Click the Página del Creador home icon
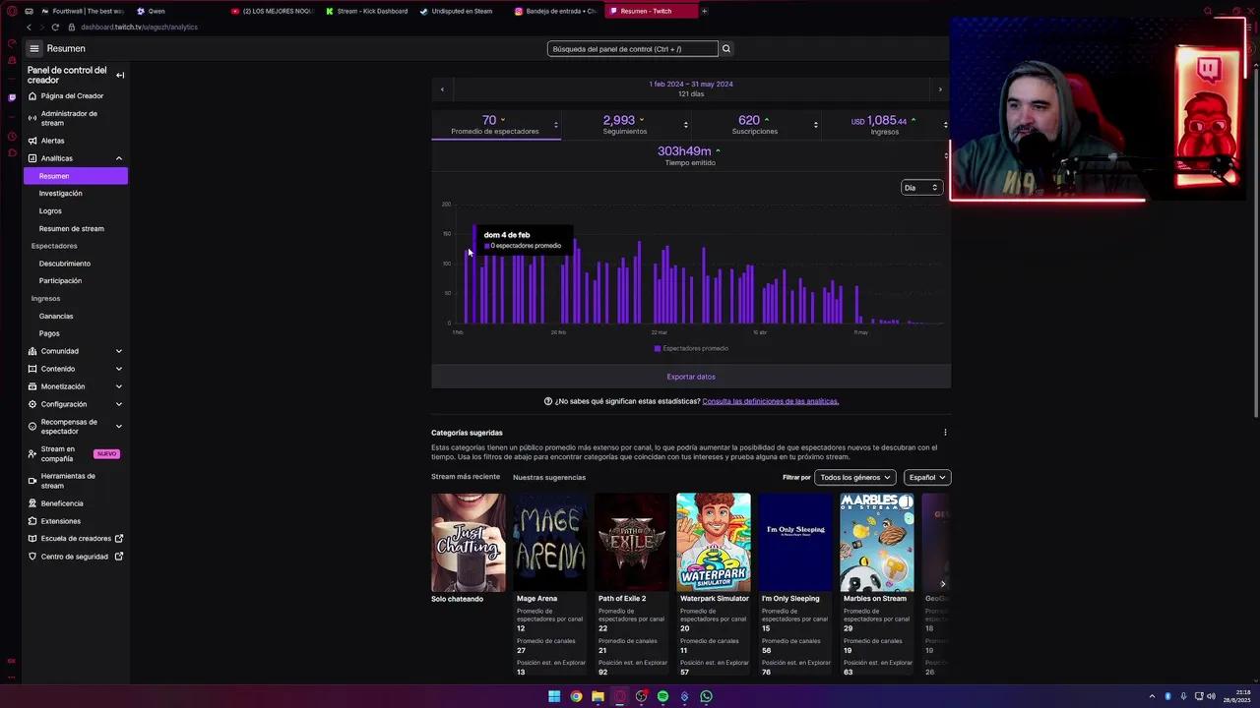 32,96
